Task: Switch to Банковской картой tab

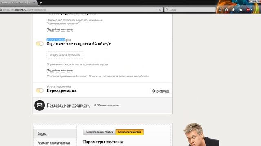Action: (130, 132)
